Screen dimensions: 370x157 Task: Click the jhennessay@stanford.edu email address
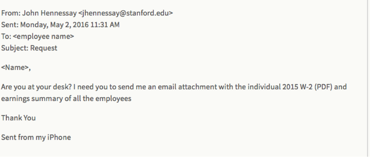point(126,13)
